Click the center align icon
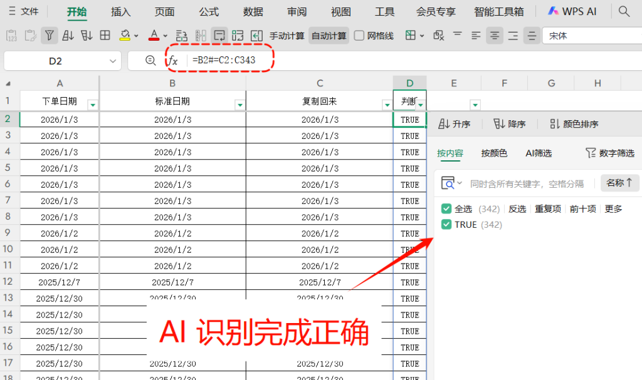Viewport: 642px width, 380px height. [495, 36]
